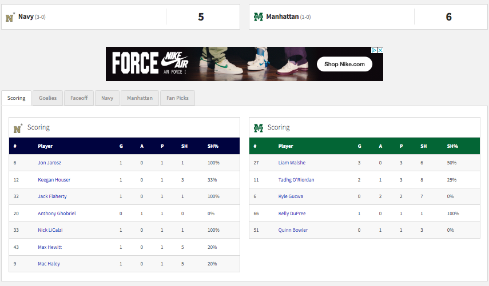Click the Navy team name in the header

pos(26,17)
